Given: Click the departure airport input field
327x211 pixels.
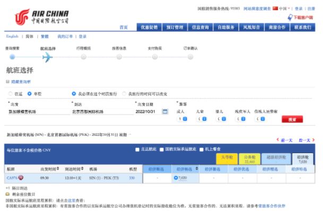Looking at the screenshot, I should tap(39, 112).
